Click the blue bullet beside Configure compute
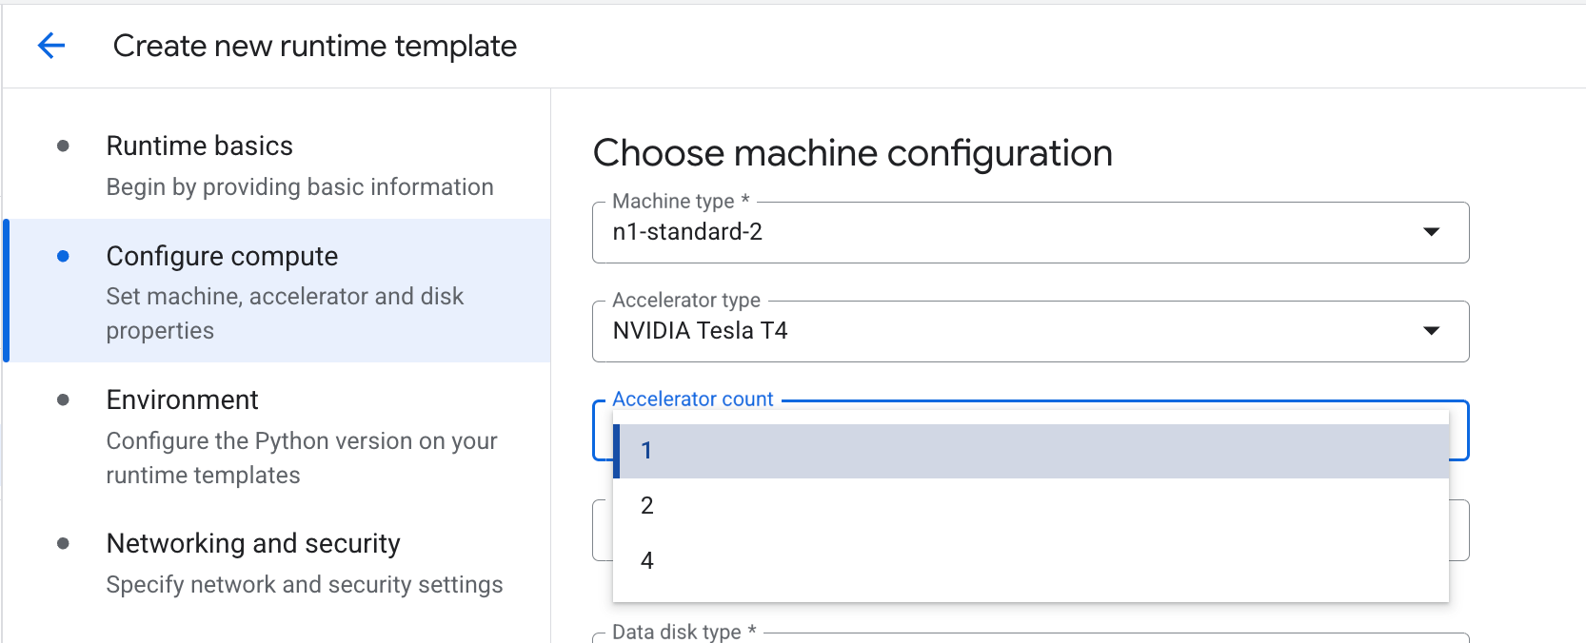Screen dimensions: 1586x643 click(x=63, y=256)
